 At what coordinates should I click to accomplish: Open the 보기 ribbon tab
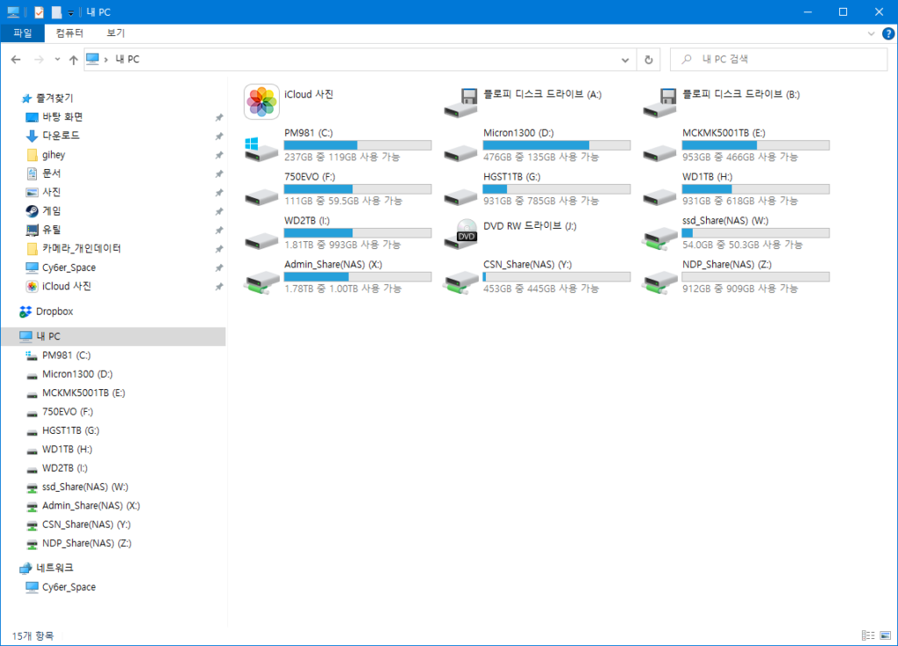pos(116,33)
